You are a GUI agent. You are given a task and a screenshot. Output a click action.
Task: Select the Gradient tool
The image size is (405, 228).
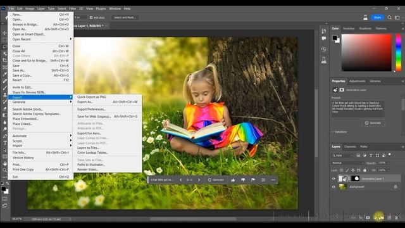4,115
